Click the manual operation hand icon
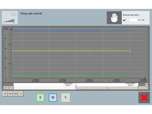The width and height of the screenshot is (152, 114). tap(114, 18)
